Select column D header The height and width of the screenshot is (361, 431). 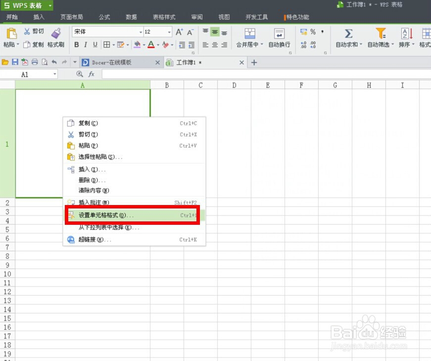(234, 85)
